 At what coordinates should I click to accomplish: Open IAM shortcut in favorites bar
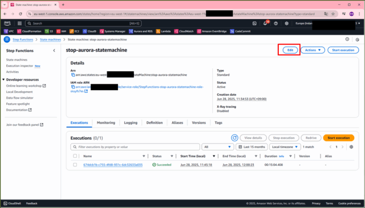coord(62,31)
